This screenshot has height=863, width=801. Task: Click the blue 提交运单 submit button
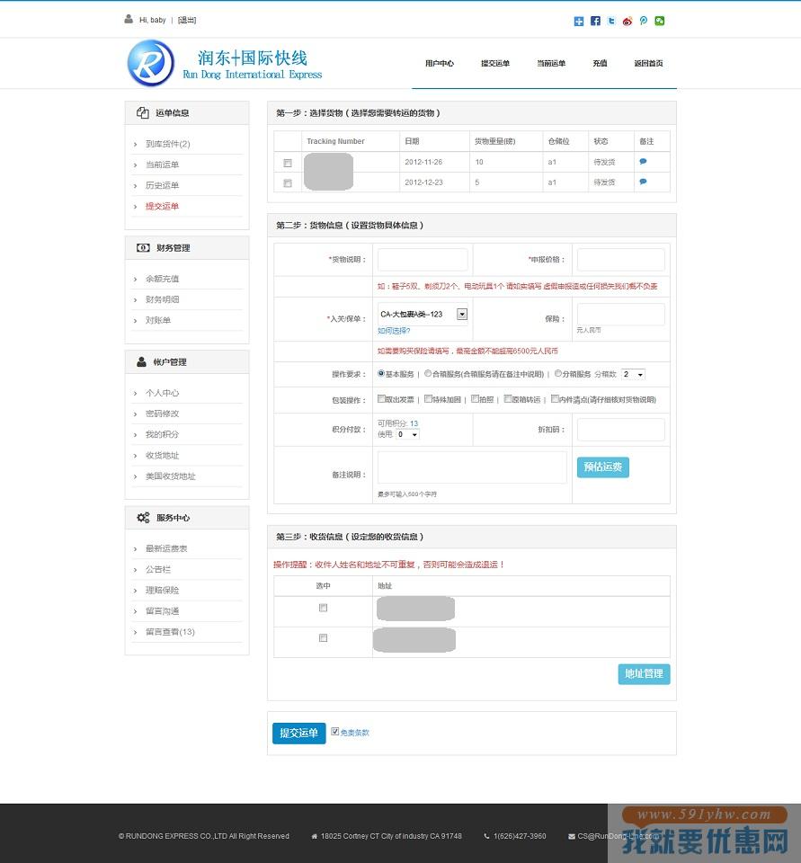point(299,734)
